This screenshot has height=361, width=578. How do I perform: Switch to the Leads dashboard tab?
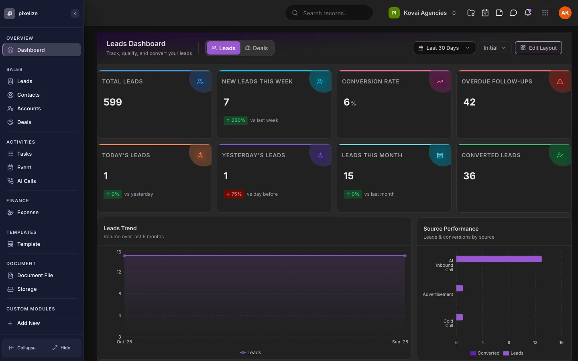224,48
